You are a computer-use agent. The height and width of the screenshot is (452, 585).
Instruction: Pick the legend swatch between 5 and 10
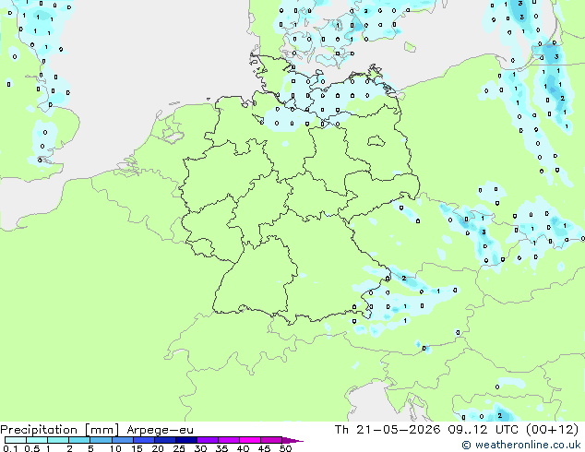click(101, 440)
